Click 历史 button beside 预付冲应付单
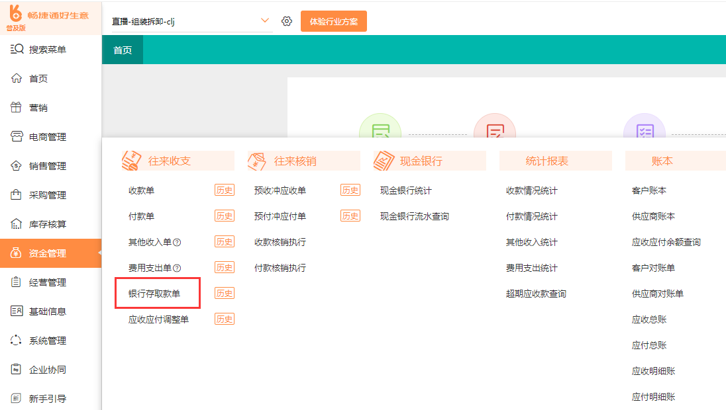The width and height of the screenshot is (726, 410). pyautogui.click(x=350, y=216)
